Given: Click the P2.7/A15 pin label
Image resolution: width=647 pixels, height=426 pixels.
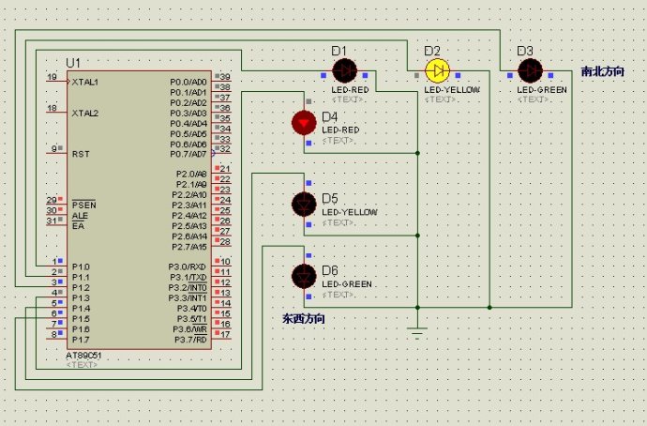Looking at the screenshot, I should coord(189,247).
